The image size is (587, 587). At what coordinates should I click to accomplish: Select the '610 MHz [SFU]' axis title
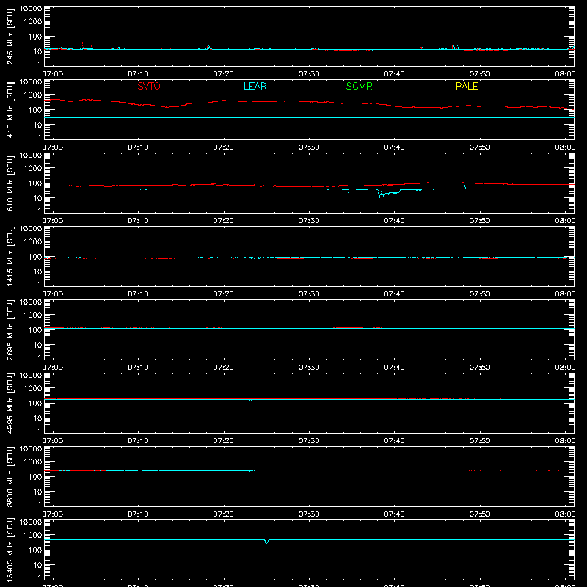point(10,183)
